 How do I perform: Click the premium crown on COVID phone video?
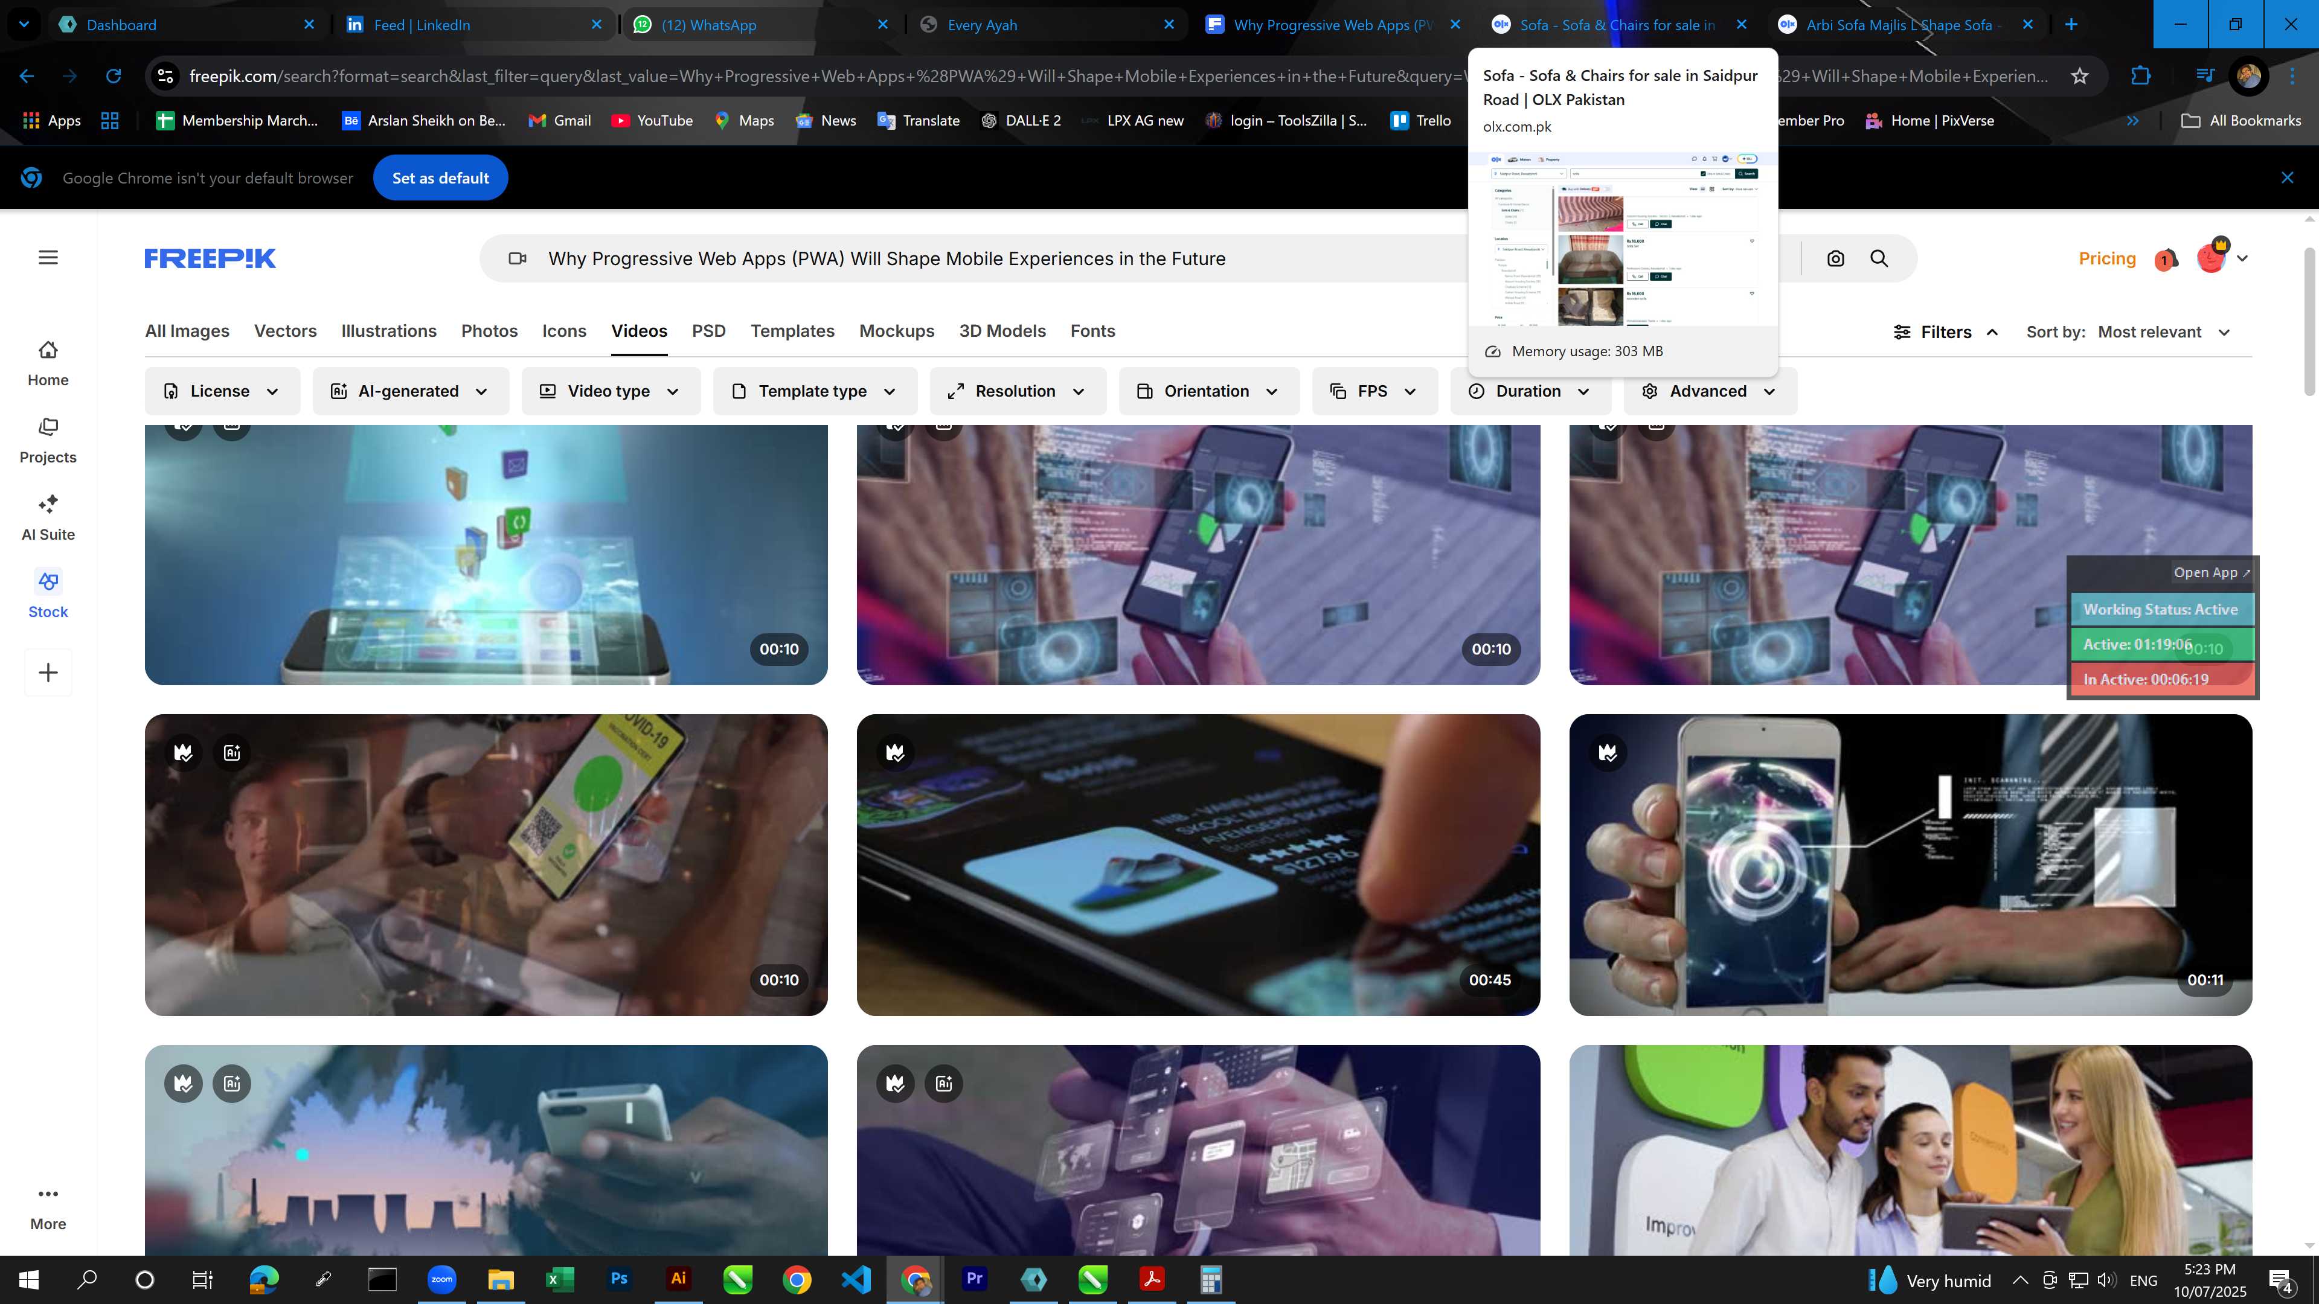click(x=184, y=752)
